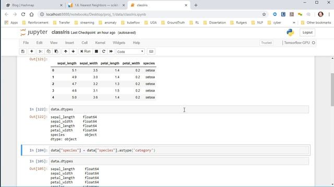Switch to the Nearest Neighbors scikit tab
334x187 pixels.
[97, 5]
